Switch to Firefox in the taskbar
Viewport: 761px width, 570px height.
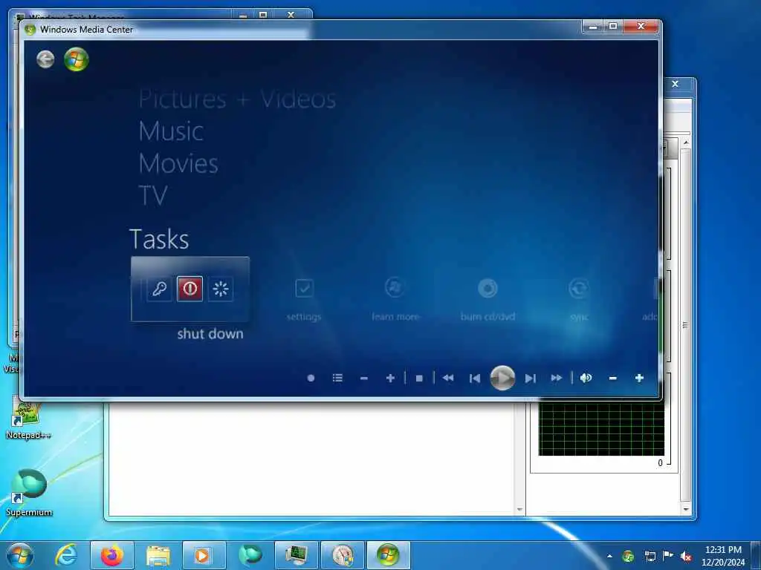coord(112,555)
